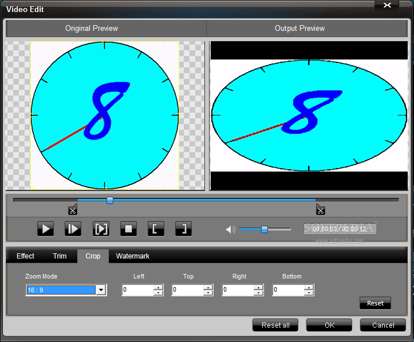
Task: Decrease the Bottom crop value
Action: pyautogui.click(x=309, y=293)
